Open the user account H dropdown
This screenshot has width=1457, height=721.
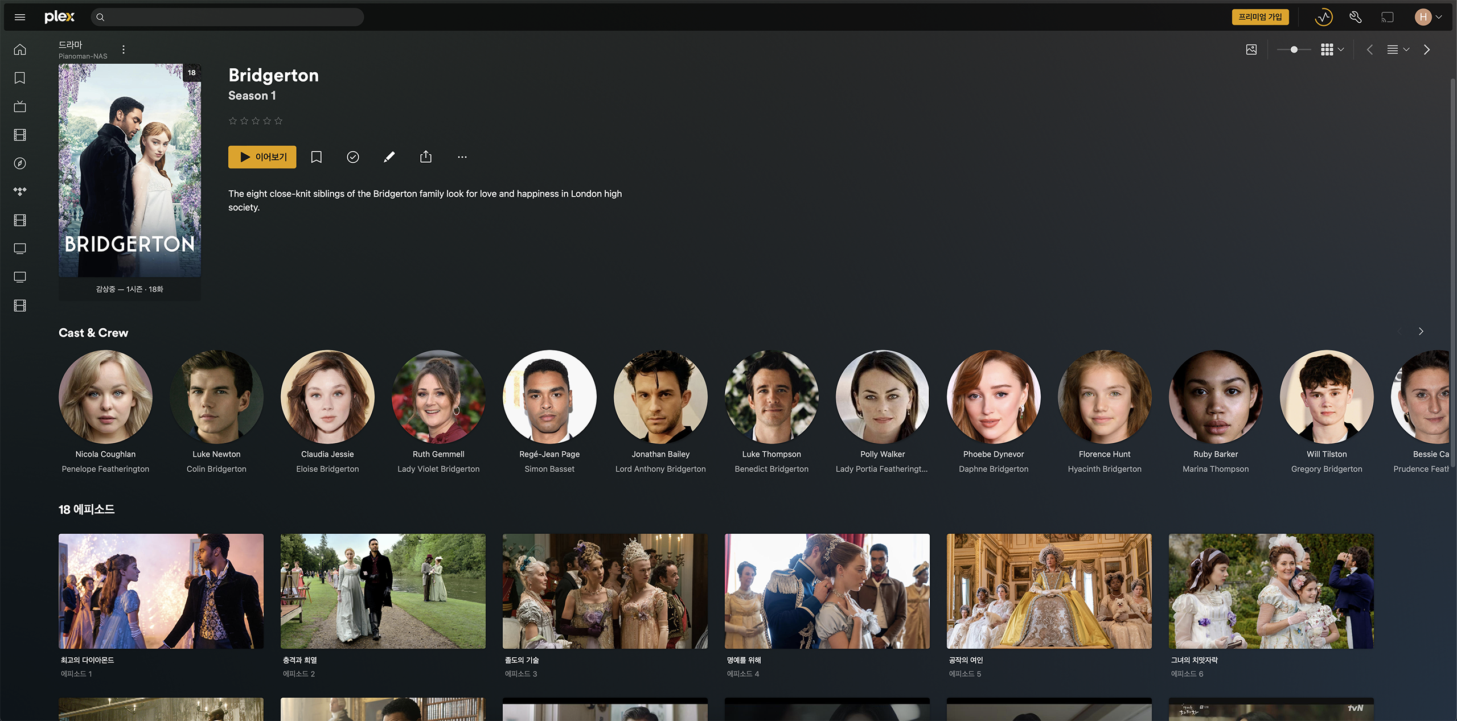point(1429,17)
